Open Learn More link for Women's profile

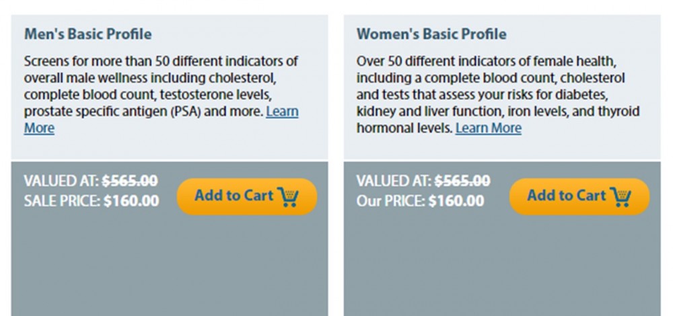(x=489, y=128)
